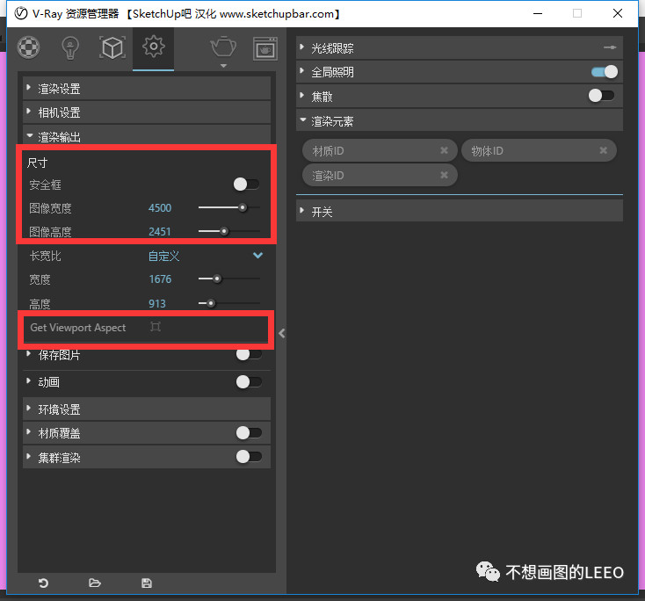
Task: Show the V-Ray frame buffer window icon
Action: click(x=265, y=48)
